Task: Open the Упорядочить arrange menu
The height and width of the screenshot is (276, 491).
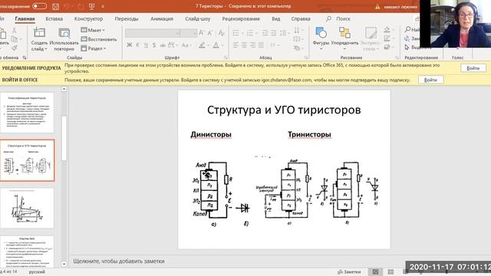Action: click(344, 39)
